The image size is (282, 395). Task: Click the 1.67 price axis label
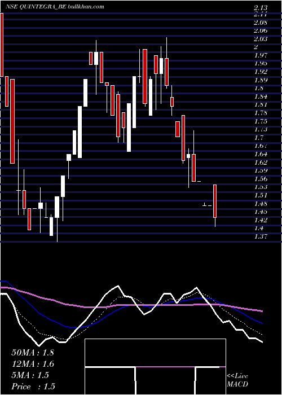point(261,146)
